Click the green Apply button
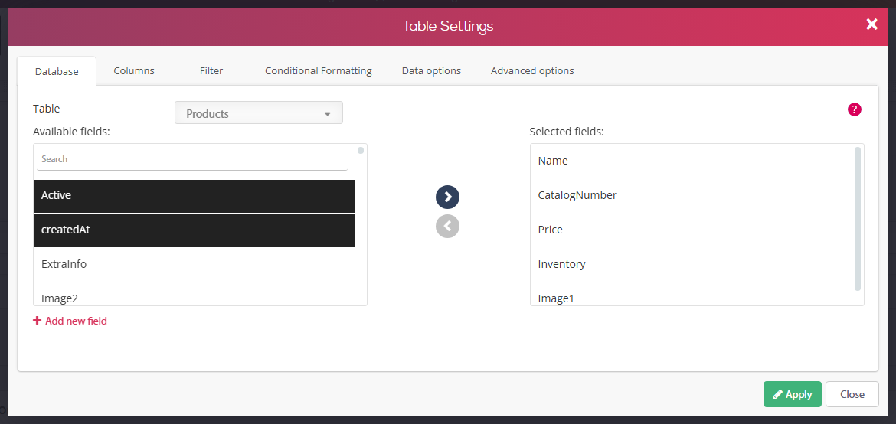This screenshot has height=424, width=896. click(x=792, y=394)
